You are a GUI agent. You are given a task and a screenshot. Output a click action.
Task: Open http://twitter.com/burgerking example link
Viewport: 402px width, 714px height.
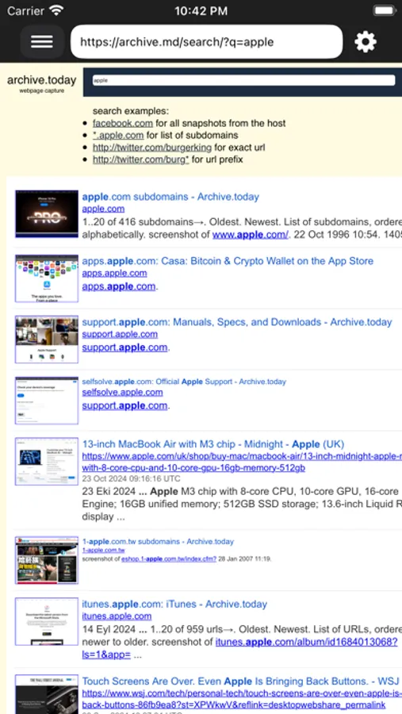(x=152, y=148)
